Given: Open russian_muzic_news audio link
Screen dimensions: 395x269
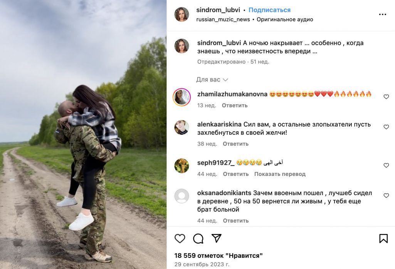Looking at the screenshot, I should 223,19.
